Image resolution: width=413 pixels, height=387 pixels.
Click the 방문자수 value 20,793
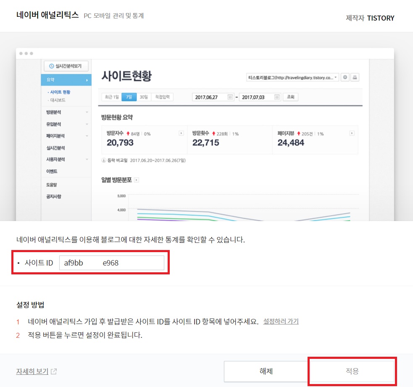(120, 142)
